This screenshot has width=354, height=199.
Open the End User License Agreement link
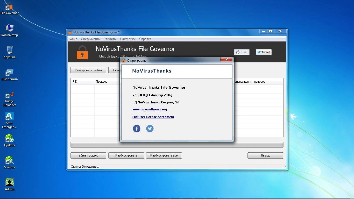tap(153, 117)
